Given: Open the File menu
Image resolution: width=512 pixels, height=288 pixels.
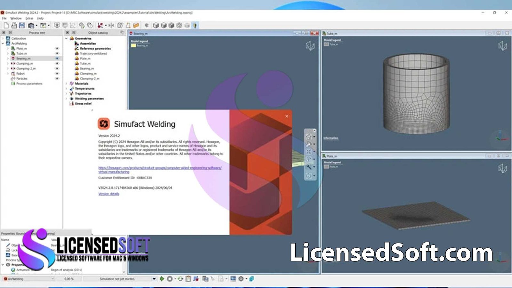Looking at the screenshot, I should tap(4, 19).
